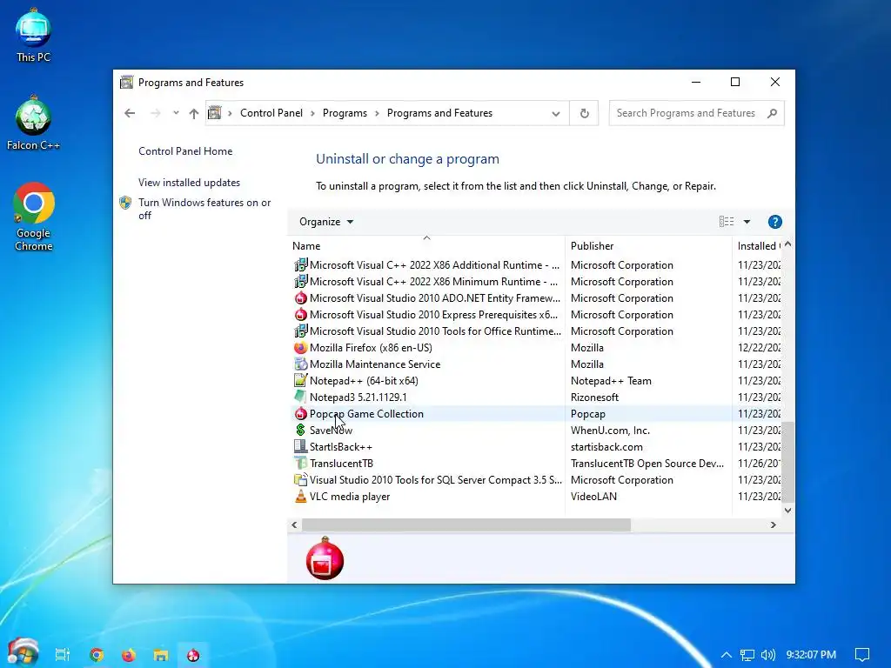Click the vertical scrollbar down arrow
This screenshot has width=891, height=668.
787,510
